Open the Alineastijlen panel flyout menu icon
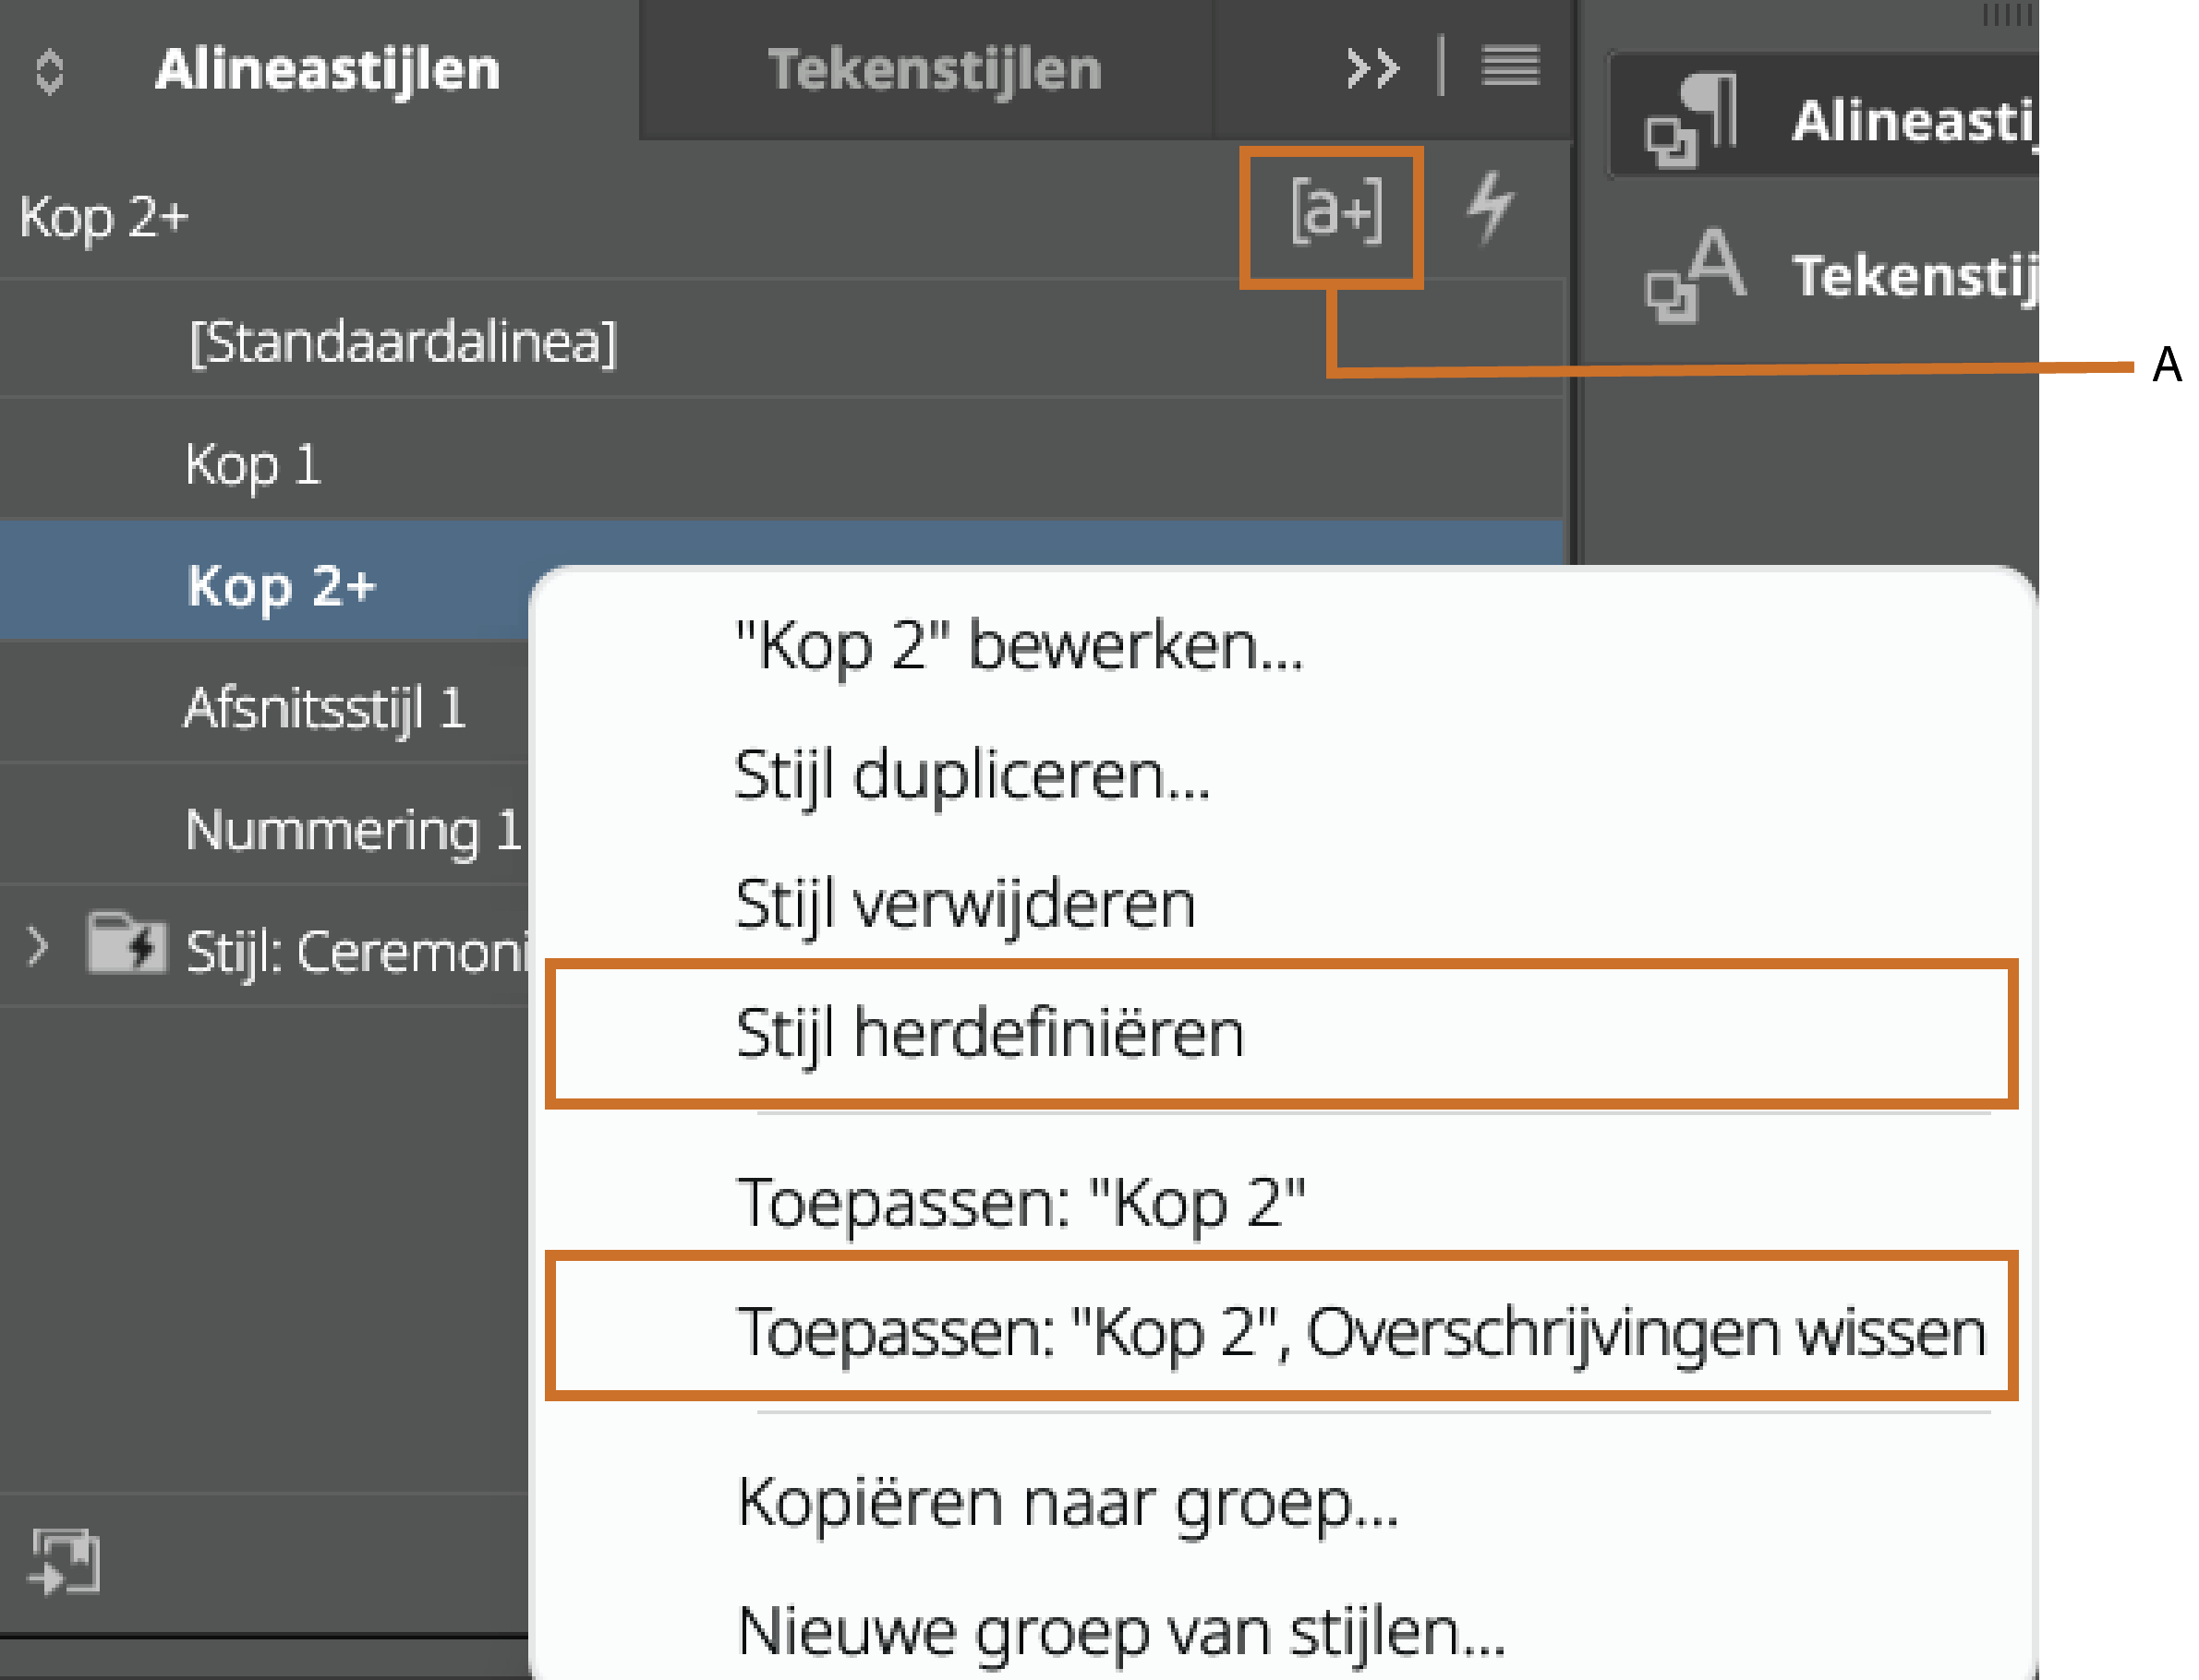Image resolution: width=2199 pixels, height=1680 pixels. [x=1509, y=68]
